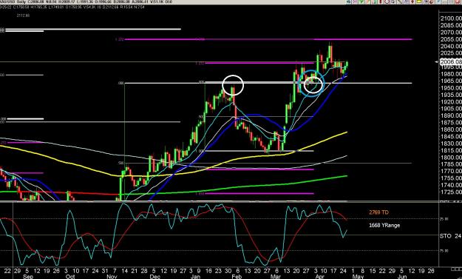The image size is (462, 279).
Task: Click the 1770.00 price axis label
Action: pos(451,171)
